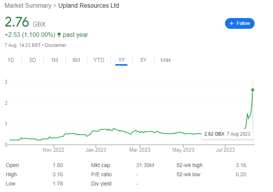The height and width of the screenshot is (192, 273).
Task: Click the P/E ratio label
Action: point(101,174)
